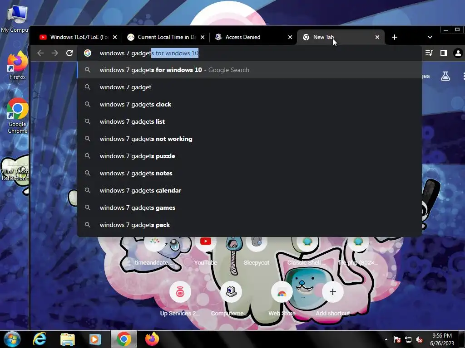
Task: Select suggestion 'windows 7 gadgets for windows 10'
Action: pyautogui.click(x=249, y=70)
